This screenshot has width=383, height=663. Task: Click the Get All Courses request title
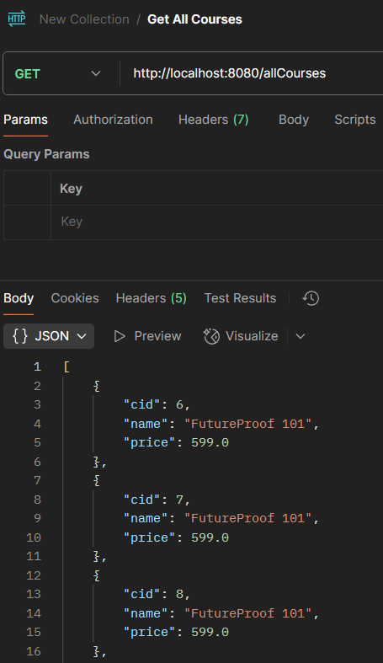point(194,19)
